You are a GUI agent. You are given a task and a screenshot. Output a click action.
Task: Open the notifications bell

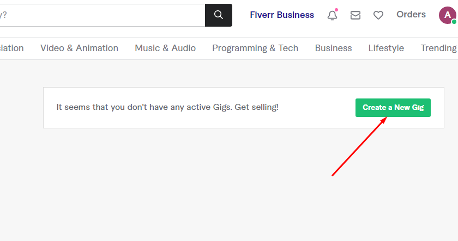tap(332, 16)
